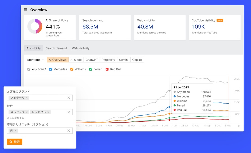Screen dimensions: 251x153
Task: Select the Gemini filter
Action: coord(124,60)
